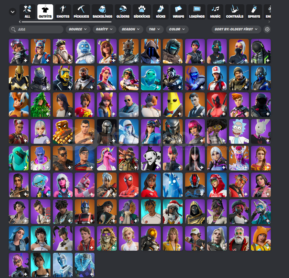Open the Color filter dropdown
Viewport: 289px width, 278px height.
[x=177, y=29]
